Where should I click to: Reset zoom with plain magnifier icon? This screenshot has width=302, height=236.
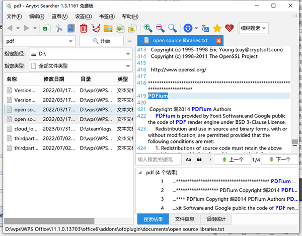172,28
